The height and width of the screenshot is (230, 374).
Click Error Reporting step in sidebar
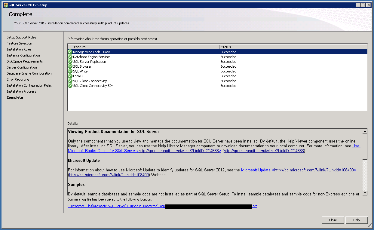(x=18, y=79)
